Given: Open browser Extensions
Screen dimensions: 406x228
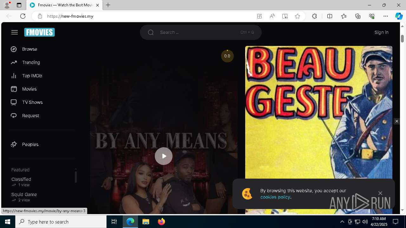Looking at the screenshot, I should [x=314, y=16].
